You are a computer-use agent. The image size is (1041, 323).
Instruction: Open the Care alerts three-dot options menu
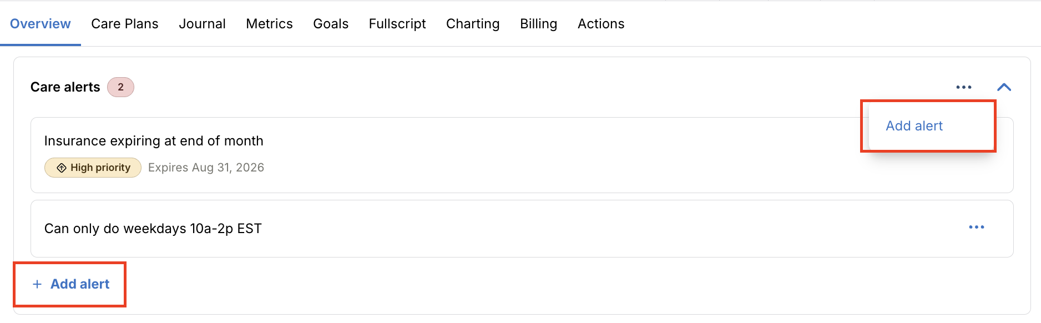(964, 87)
